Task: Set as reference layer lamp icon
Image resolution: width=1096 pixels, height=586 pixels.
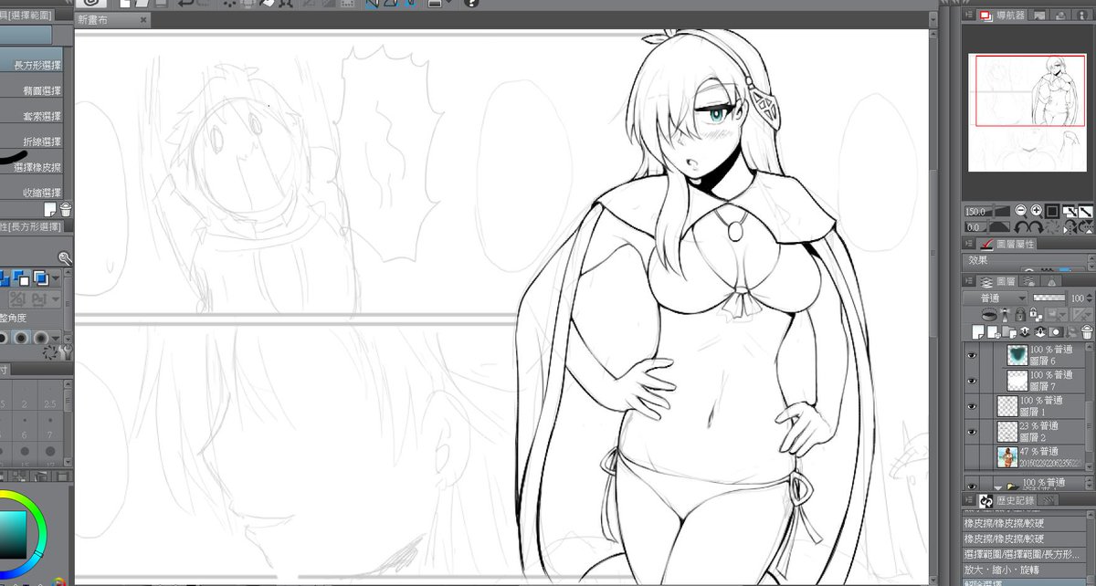Action: tap(1003, 313)
